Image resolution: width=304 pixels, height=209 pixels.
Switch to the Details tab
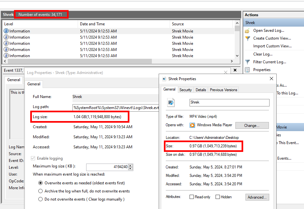tap(201, 90)
